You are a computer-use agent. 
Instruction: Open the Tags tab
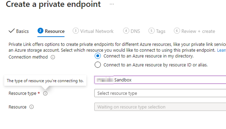tap(157, 31)
